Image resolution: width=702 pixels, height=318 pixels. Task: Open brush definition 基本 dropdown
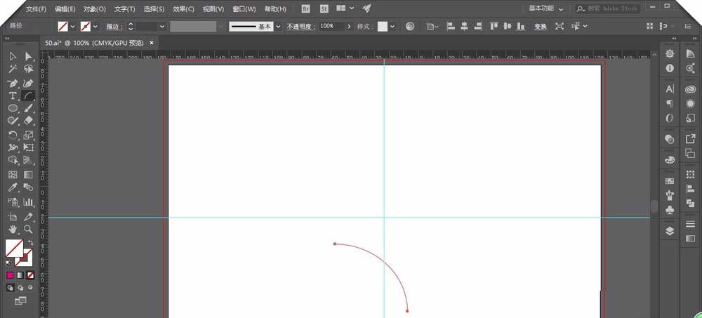[278, 27]
